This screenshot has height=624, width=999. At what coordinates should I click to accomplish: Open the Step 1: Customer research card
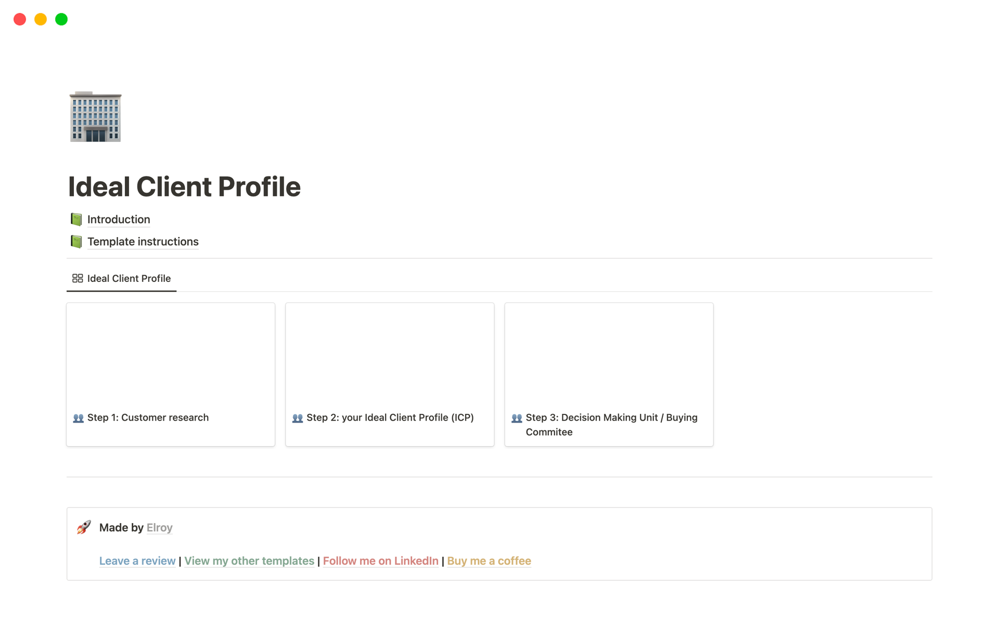(171, 374)
